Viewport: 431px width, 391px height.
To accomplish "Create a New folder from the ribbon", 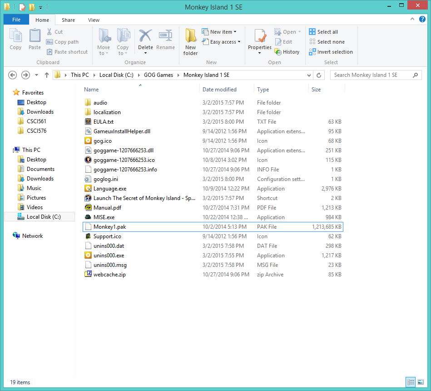I will (x=190, y=42).
